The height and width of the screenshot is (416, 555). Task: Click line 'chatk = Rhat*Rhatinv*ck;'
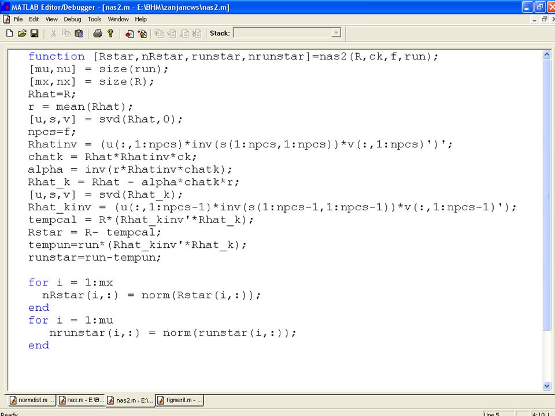(x=113, y=157)
